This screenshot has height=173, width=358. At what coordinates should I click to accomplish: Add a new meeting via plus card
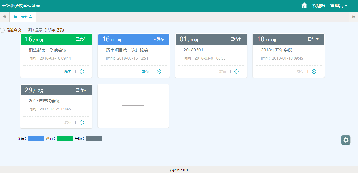coord(133,106)
